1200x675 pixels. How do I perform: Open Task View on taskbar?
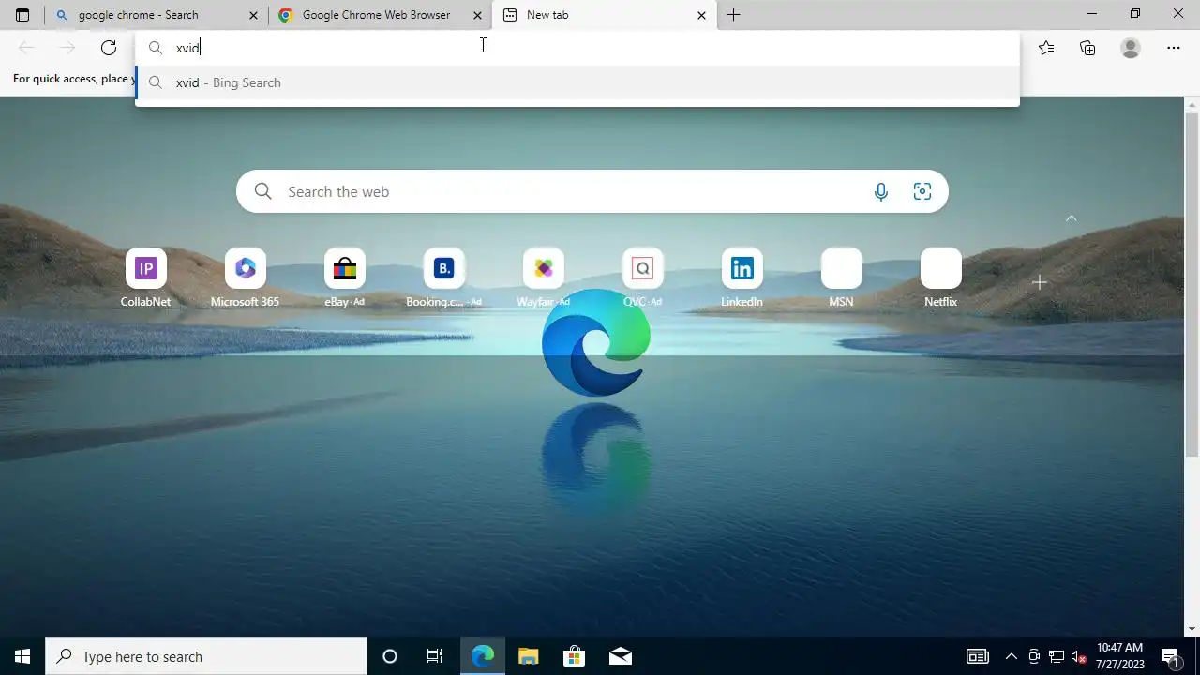(435, 656)
